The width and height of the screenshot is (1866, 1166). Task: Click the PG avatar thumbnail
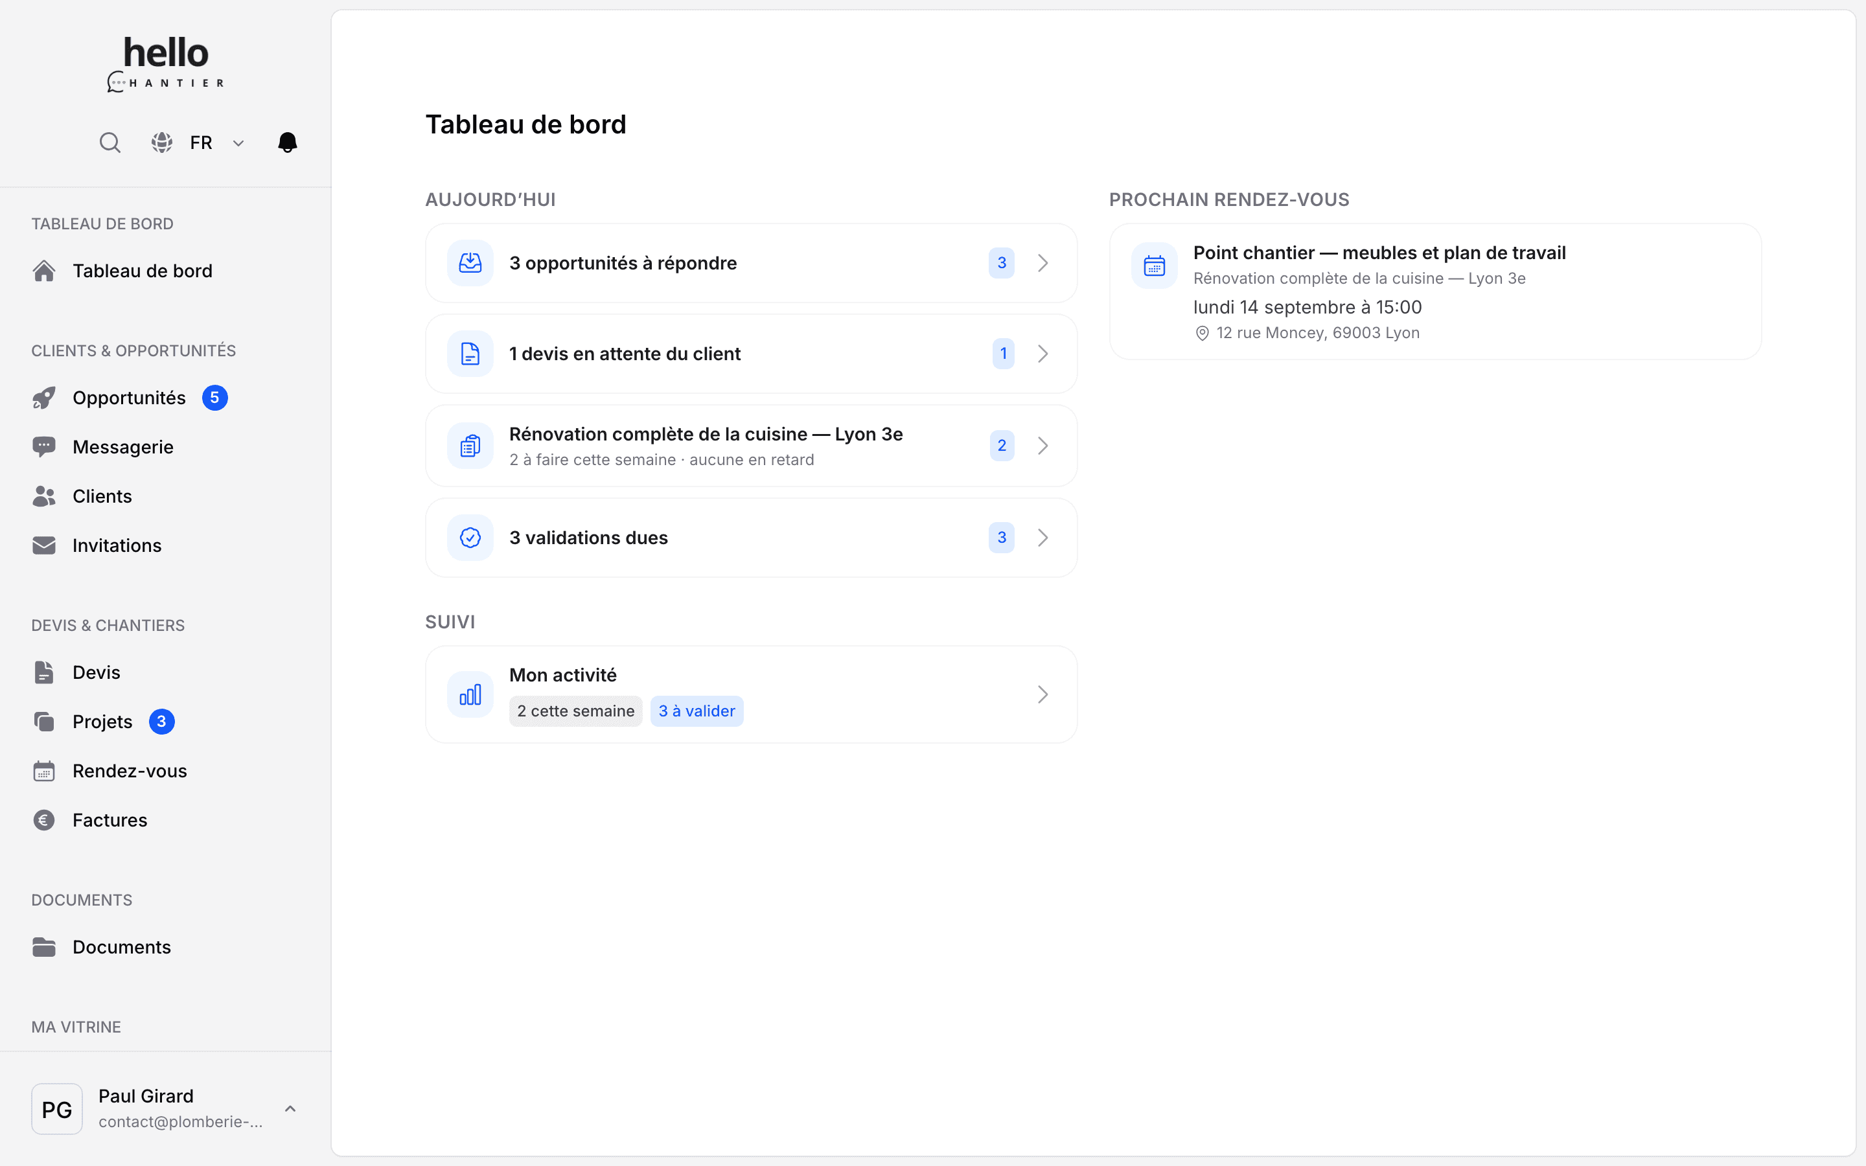click(x=57, y=1109)
